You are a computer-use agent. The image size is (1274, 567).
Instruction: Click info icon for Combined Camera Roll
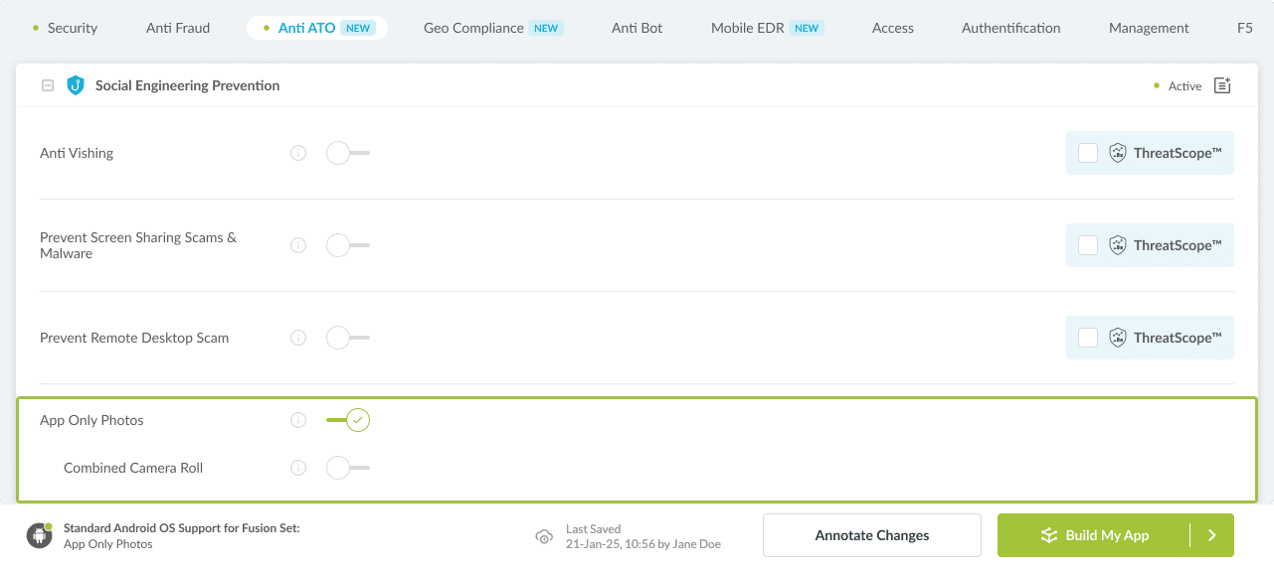[298, 468]
